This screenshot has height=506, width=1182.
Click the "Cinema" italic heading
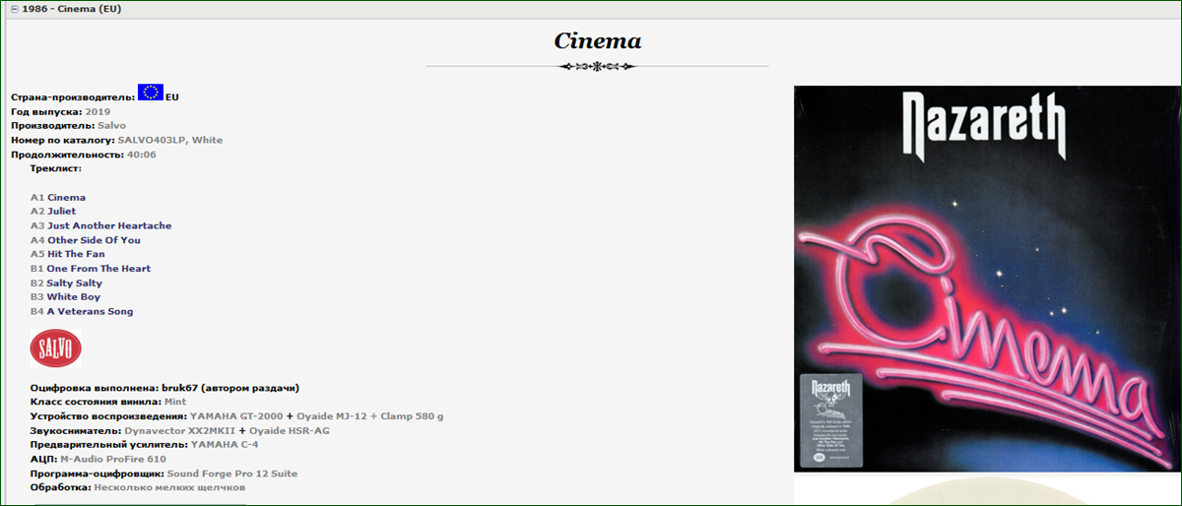click(x=597, y=41)
